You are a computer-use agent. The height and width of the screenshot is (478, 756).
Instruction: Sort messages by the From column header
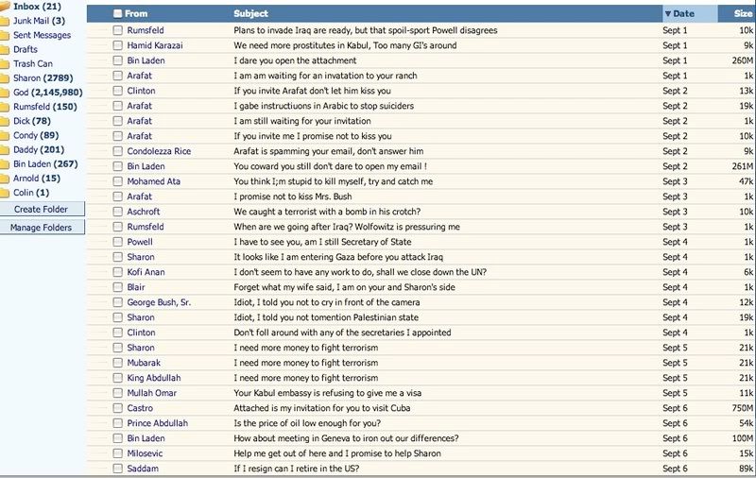point(137,14)
